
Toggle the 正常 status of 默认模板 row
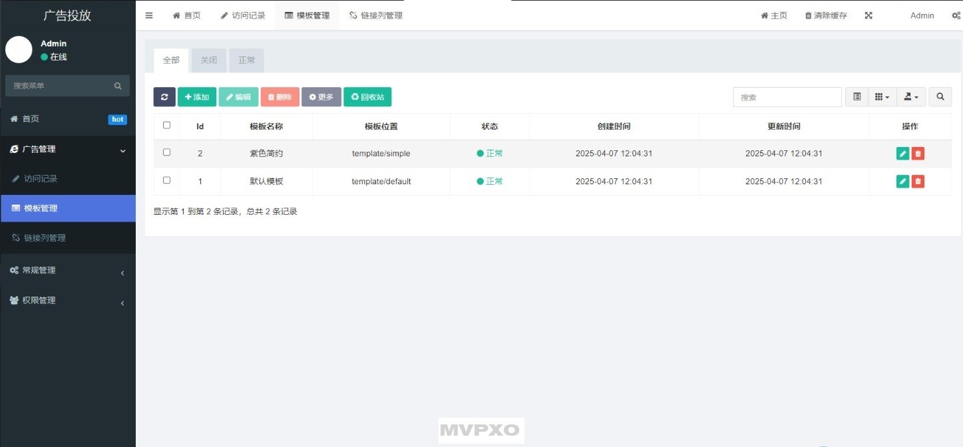490,182
